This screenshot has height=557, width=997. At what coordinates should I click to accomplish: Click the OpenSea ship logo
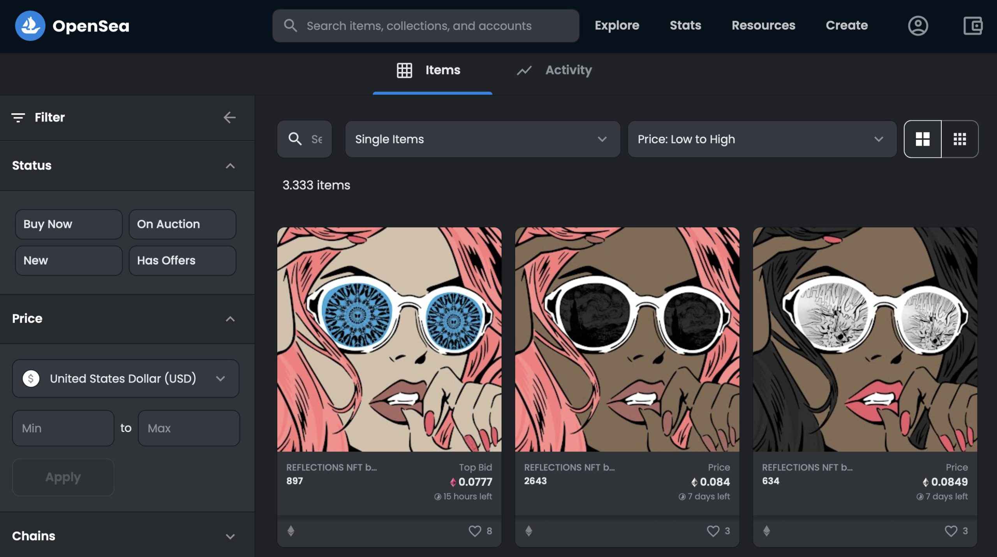[30, 26]
